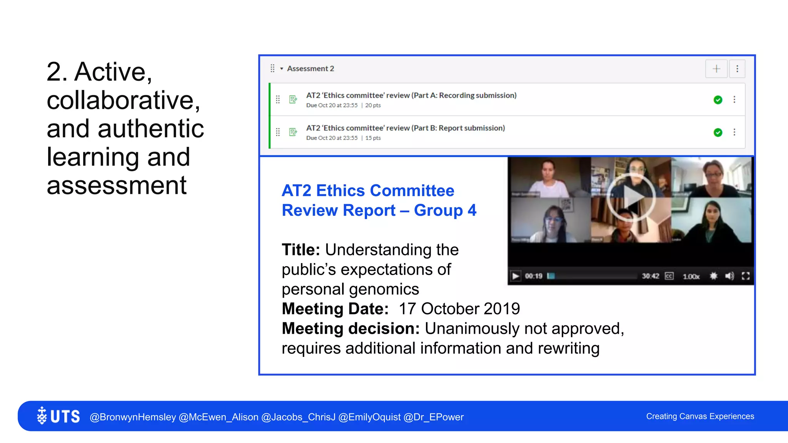Click 'Due Oct 20 at 23:55 | 15 pts' text
Viewport: 788px width, 443px height.
[x=344, y=138]
